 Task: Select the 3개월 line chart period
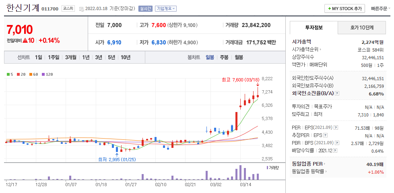tap(70, 57)
